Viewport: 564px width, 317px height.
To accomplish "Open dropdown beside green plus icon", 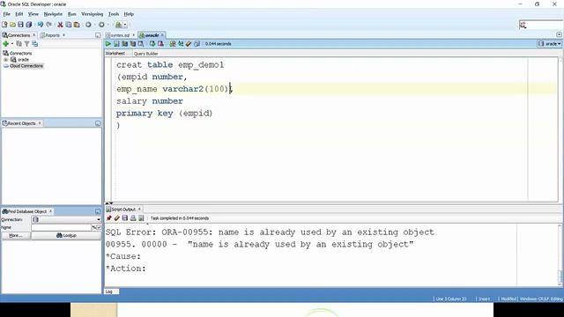I will coord(11,44).
